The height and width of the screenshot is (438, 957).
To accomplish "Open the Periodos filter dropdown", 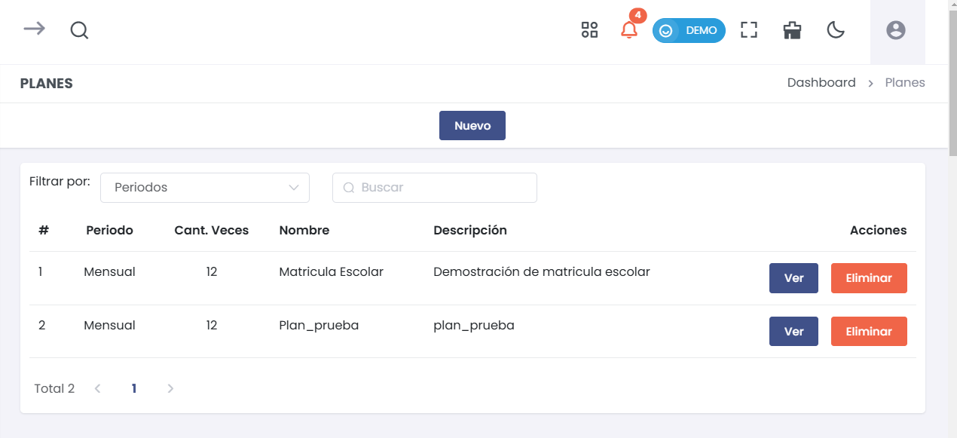I will point(205,188).
